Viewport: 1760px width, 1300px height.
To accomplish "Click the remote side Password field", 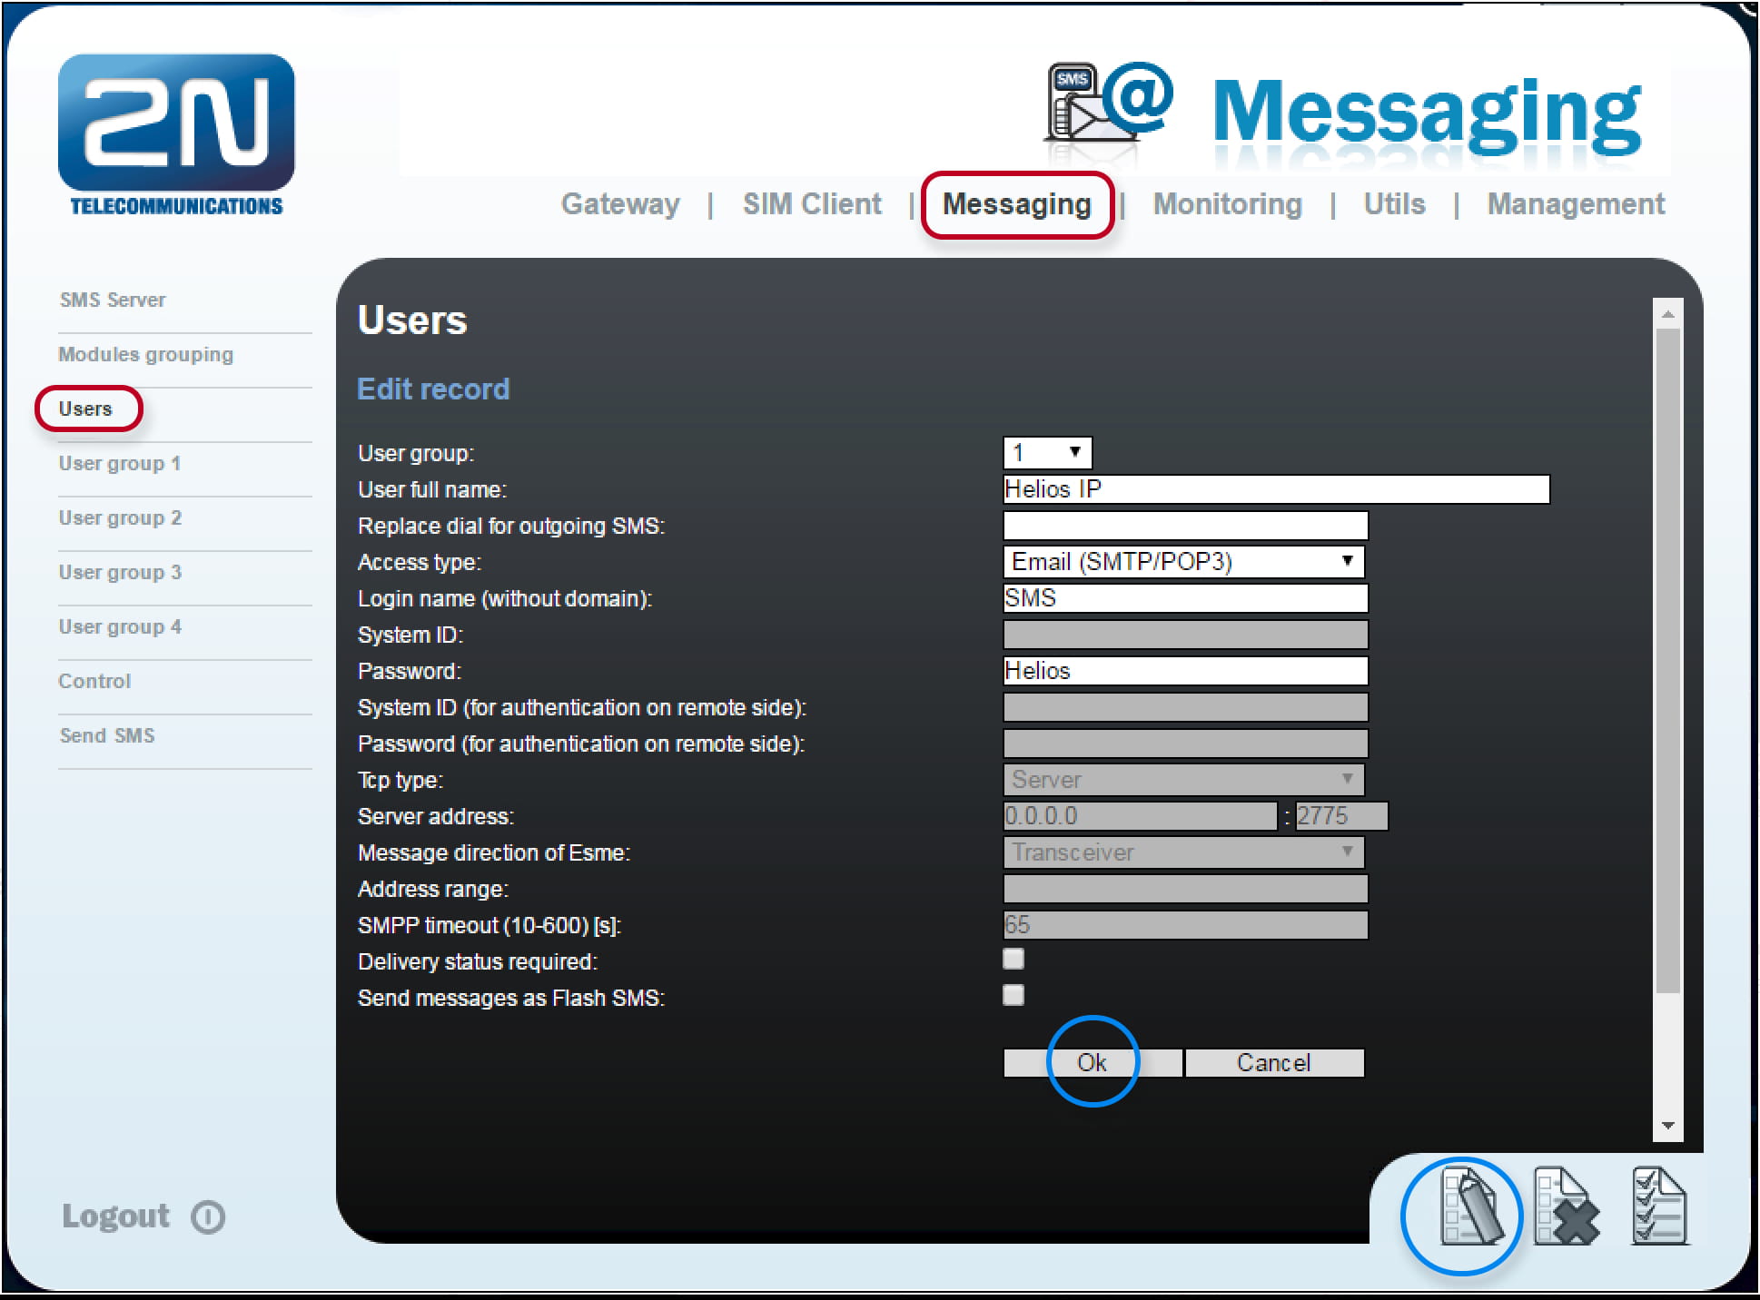I will point(1185,744).
